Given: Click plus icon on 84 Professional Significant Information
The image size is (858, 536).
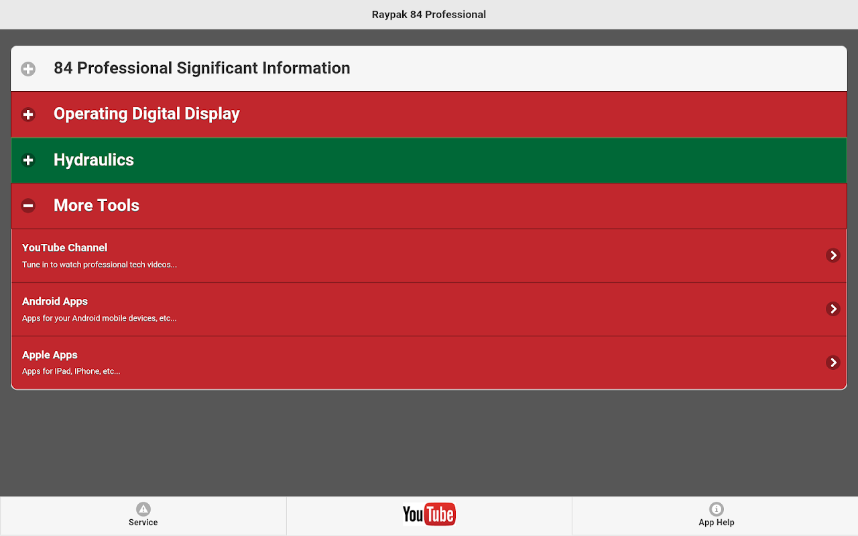Looking at the screenshot, I should pos(28,68).
